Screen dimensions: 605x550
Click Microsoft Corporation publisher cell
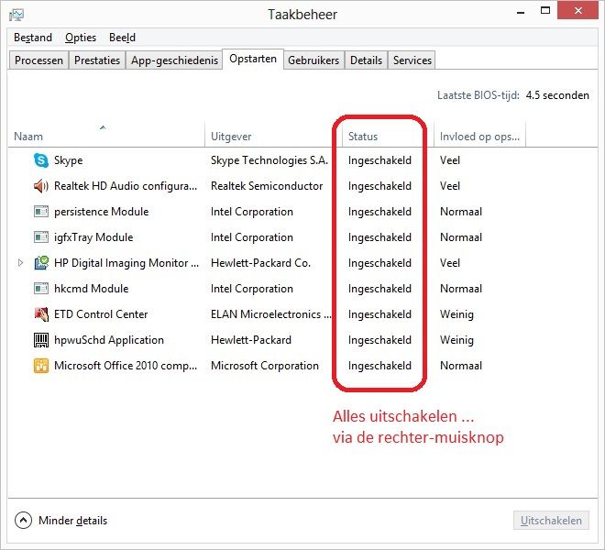tap(265, 366)
